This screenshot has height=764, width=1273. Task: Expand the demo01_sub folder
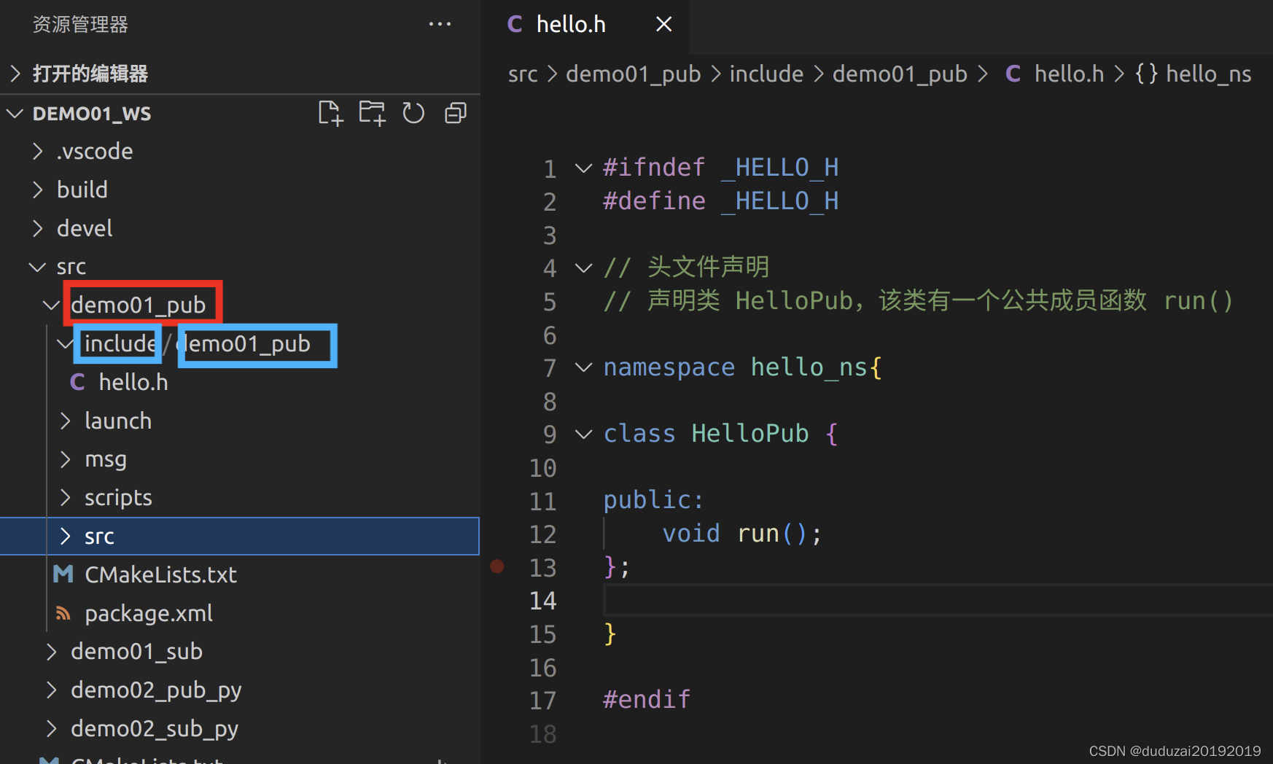coord(52,652)
